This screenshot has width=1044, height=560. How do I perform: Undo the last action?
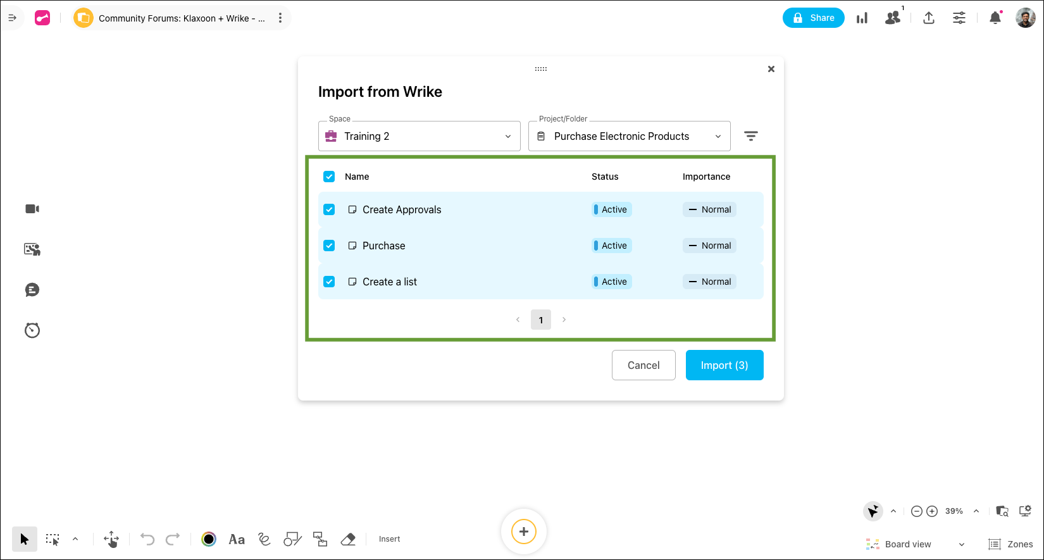[147, 539]
